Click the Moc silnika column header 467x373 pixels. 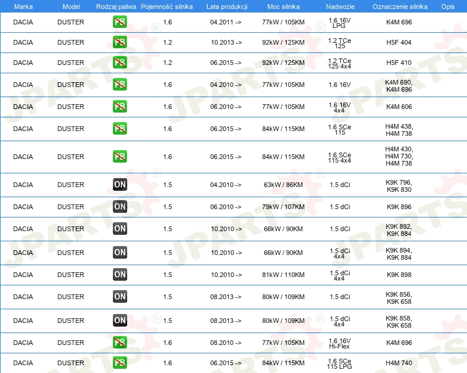pyautogui.click(x=284, y=6)
